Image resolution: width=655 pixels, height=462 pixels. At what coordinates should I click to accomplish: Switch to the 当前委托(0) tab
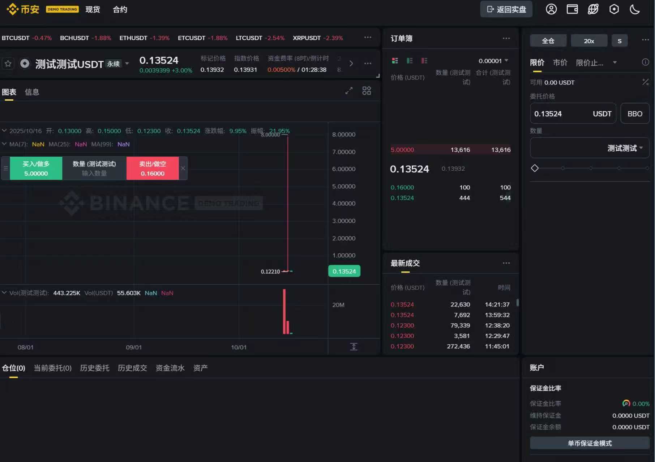[x=53, y=368]
